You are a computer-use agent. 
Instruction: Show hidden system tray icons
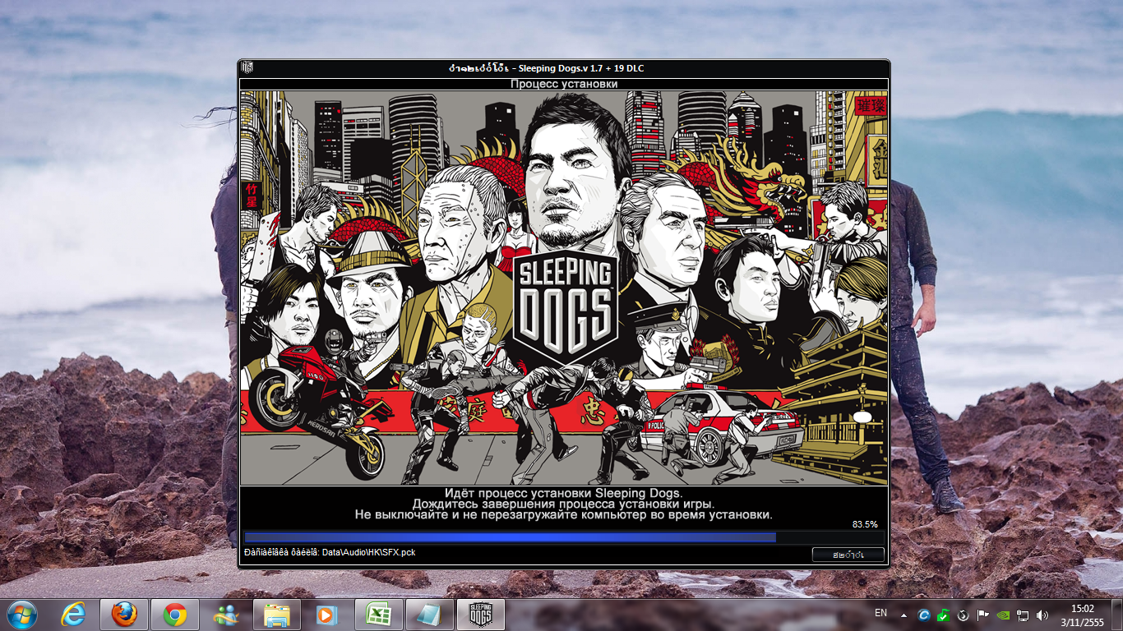(903, 615)
